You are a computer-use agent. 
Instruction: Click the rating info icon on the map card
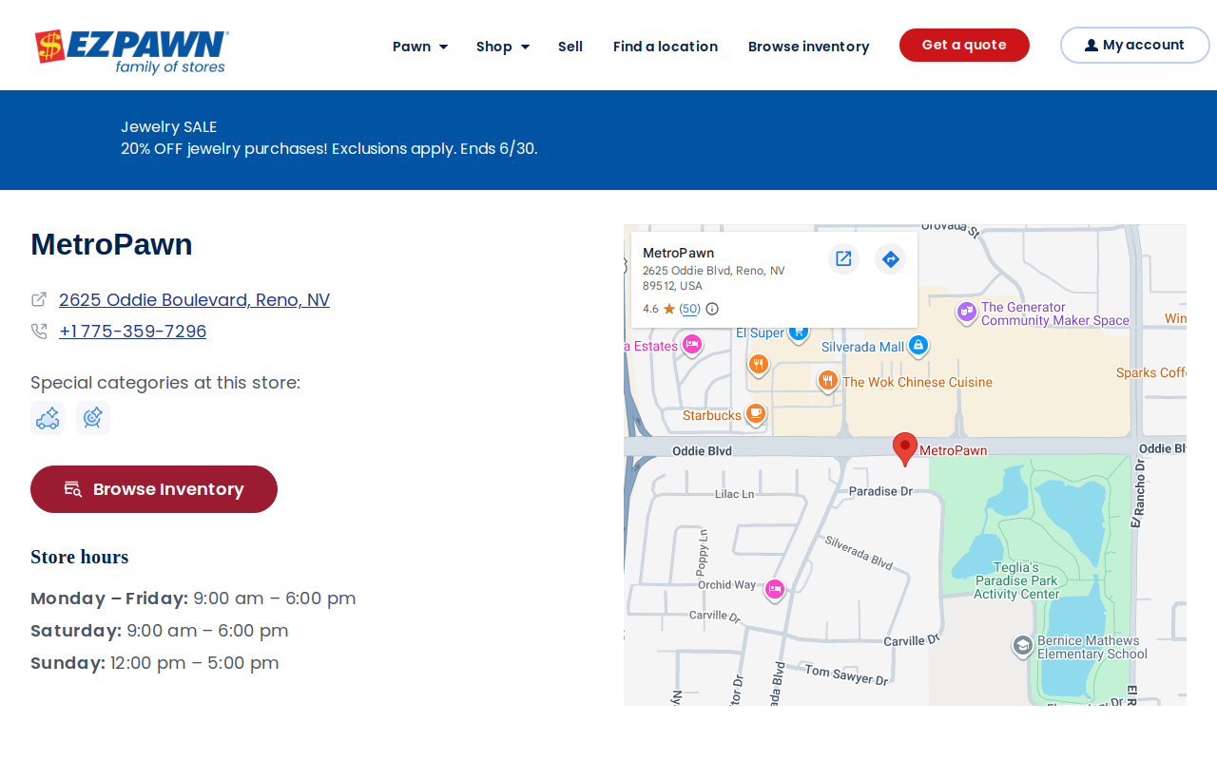tap(712, 309)
